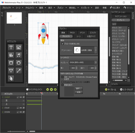Viewport: 135px width, 133px height.
Task: Select the Triangle shape tool
Action: [x=11, y=71]
